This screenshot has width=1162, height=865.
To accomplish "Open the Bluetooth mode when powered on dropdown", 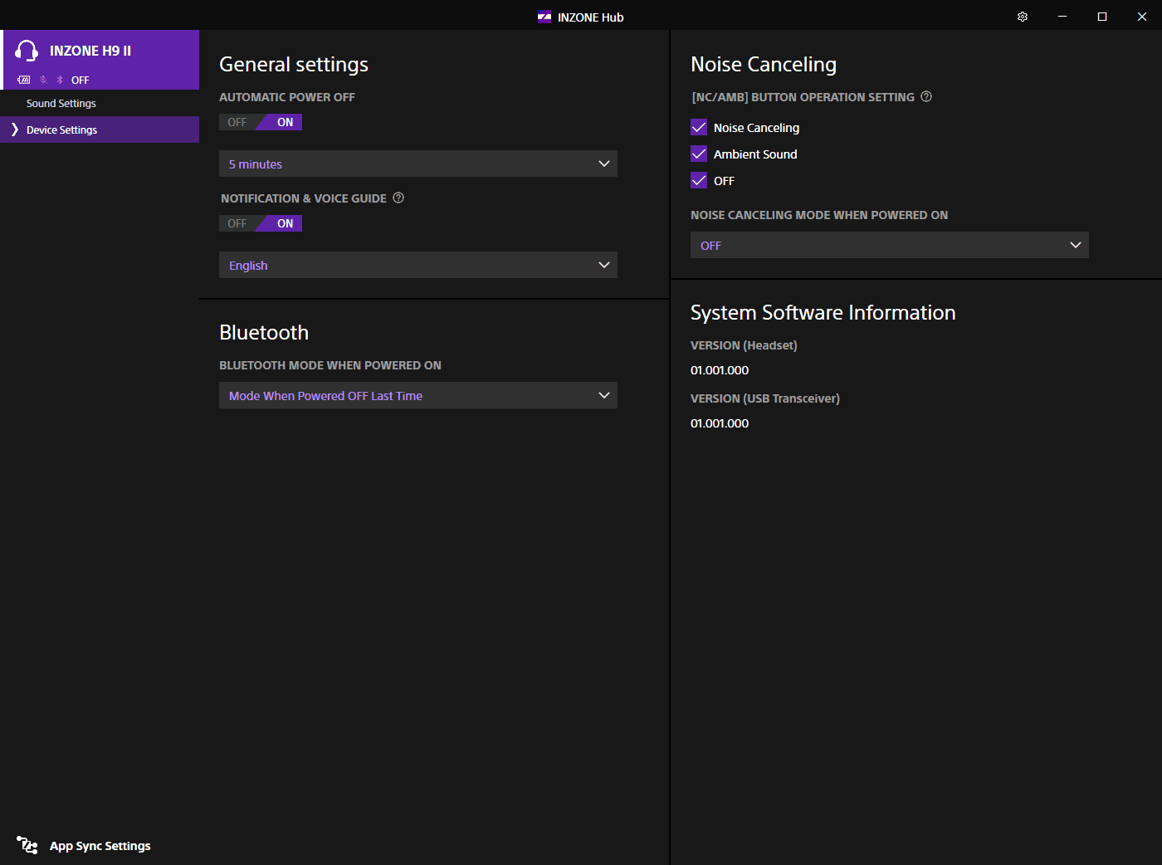I will tap(417, 395).
